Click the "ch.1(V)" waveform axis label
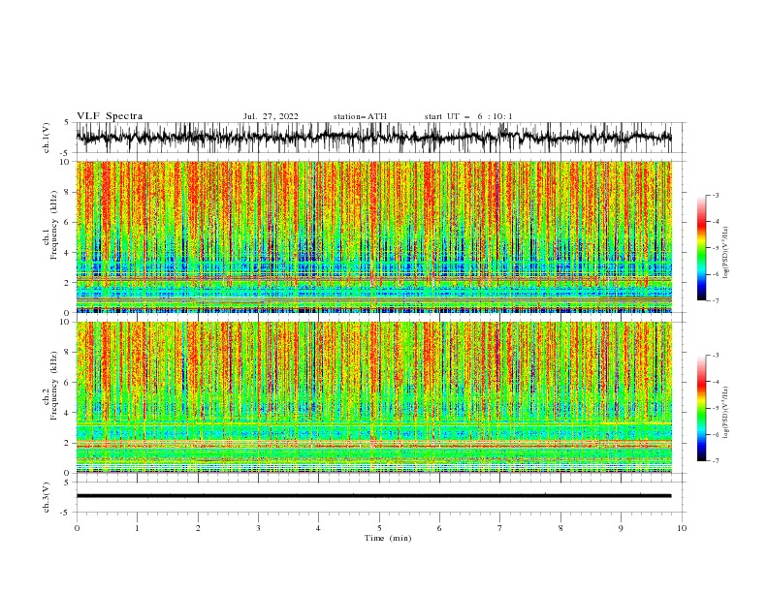Screen dimensions: 768x593 pos(47,138)
